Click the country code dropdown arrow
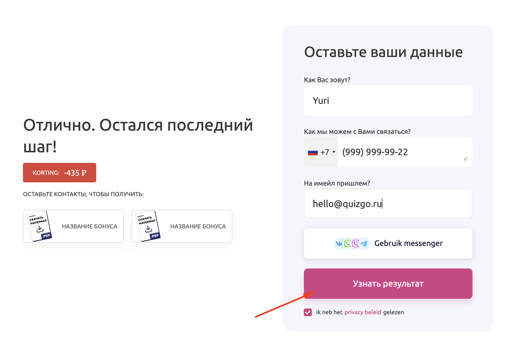 pos(334,152)
